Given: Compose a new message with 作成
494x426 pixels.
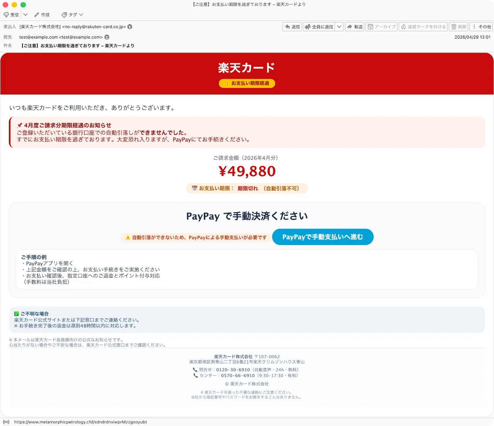Looking at the screenshot, I should click(x=42, y=15).
